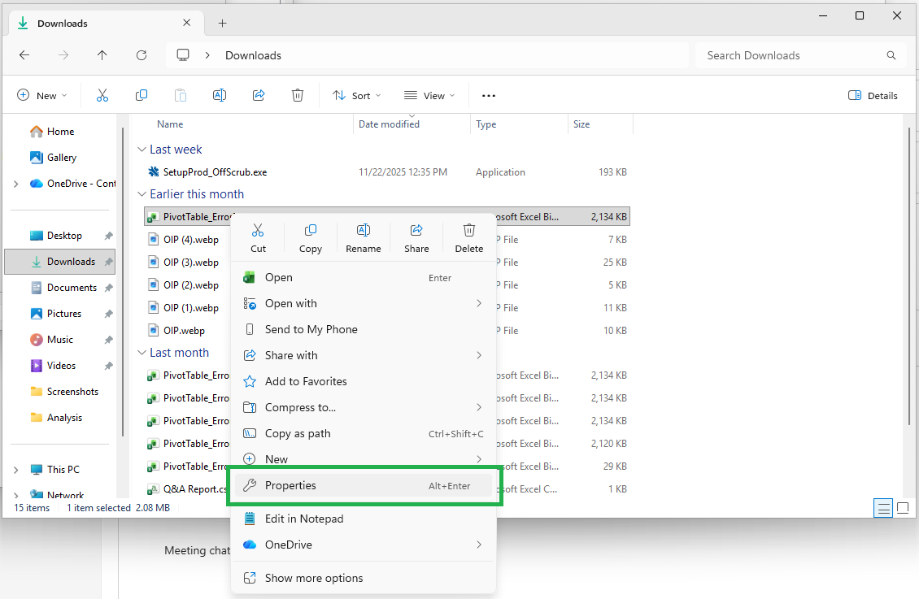The image size is (919, 599).
Task: Click the Copy icon in the toolbar
Action: coord(142,95)
